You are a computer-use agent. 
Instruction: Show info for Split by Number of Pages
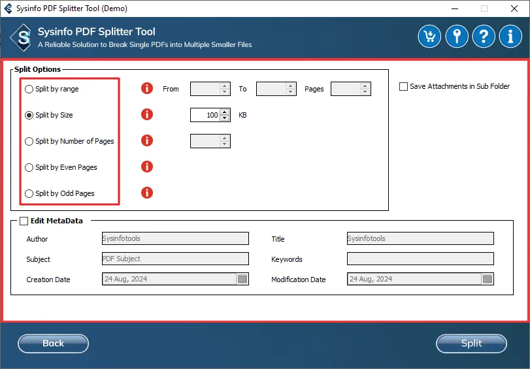pyautogui.click(x=146, y=140)
